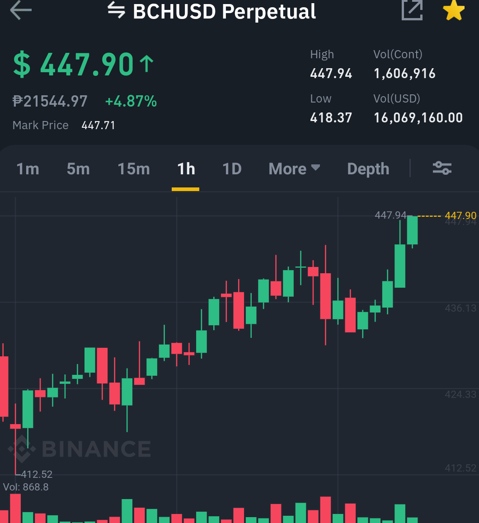This screenshot has width=479, height=523.
Task: Select the 15m timeframe
Action: (x=133, y=169)
